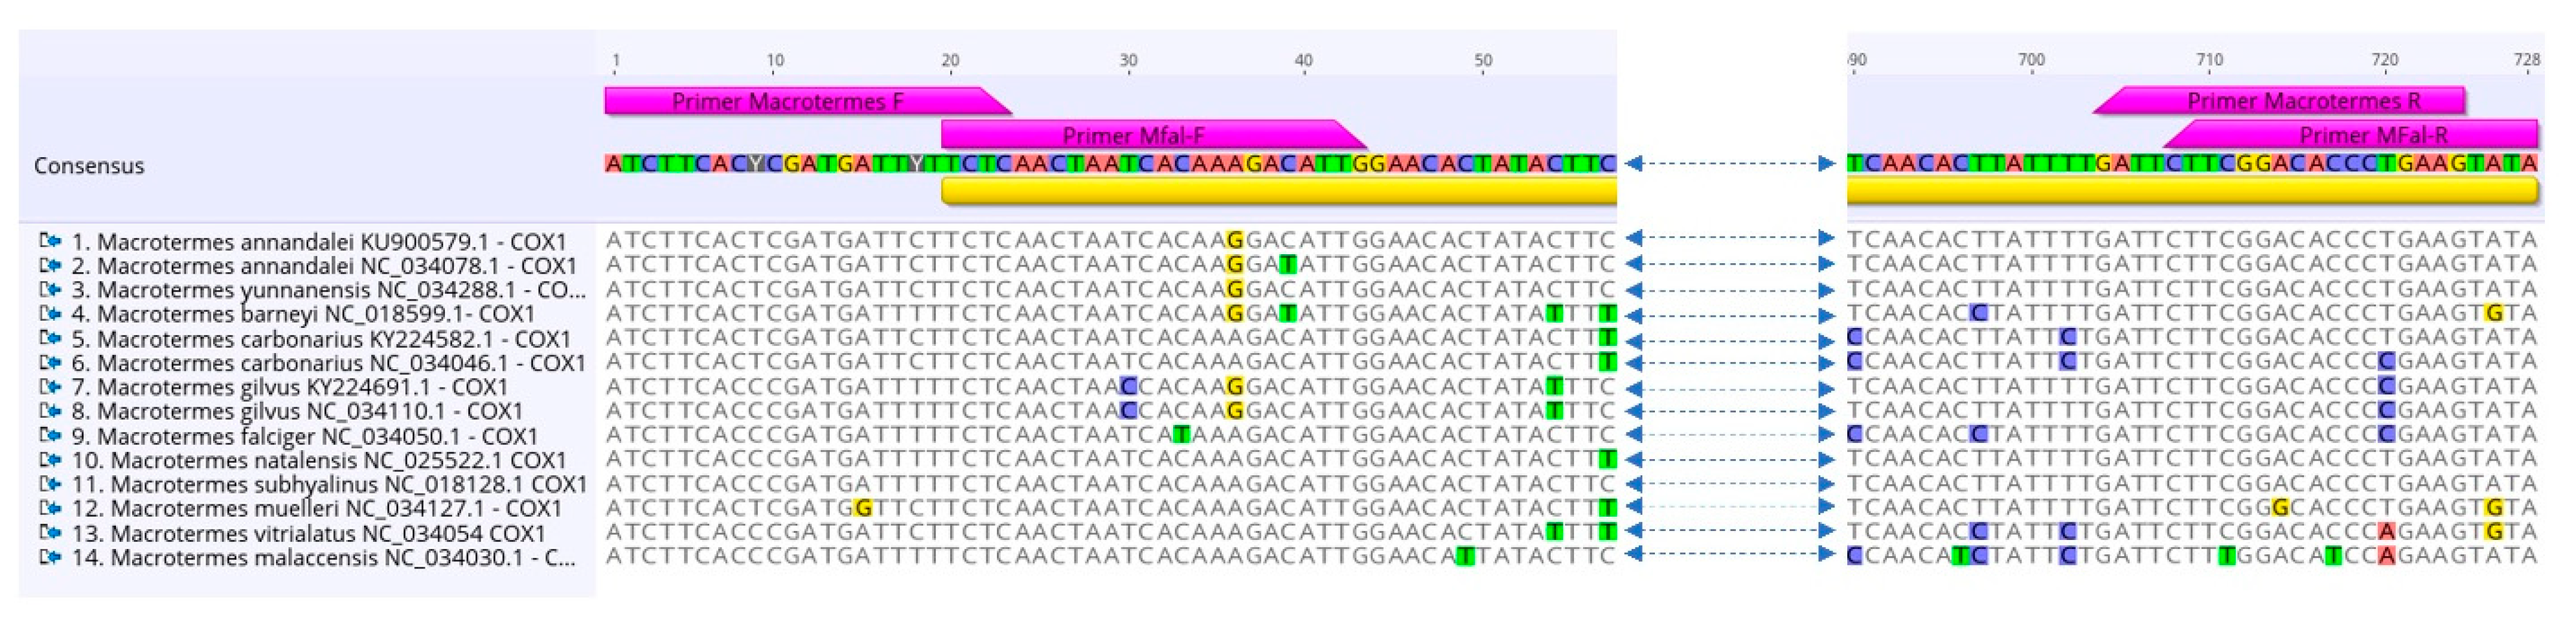Image resolution: width=2576 pixels, height=626 pixels.
Task: Click ruler position 720
Action: pos(2385,60)
